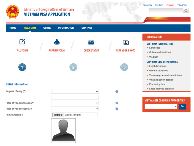Open the Vietnamese Consular Authorities dropdown
This screenshot has width=194, height=146.
pos(161,106)
